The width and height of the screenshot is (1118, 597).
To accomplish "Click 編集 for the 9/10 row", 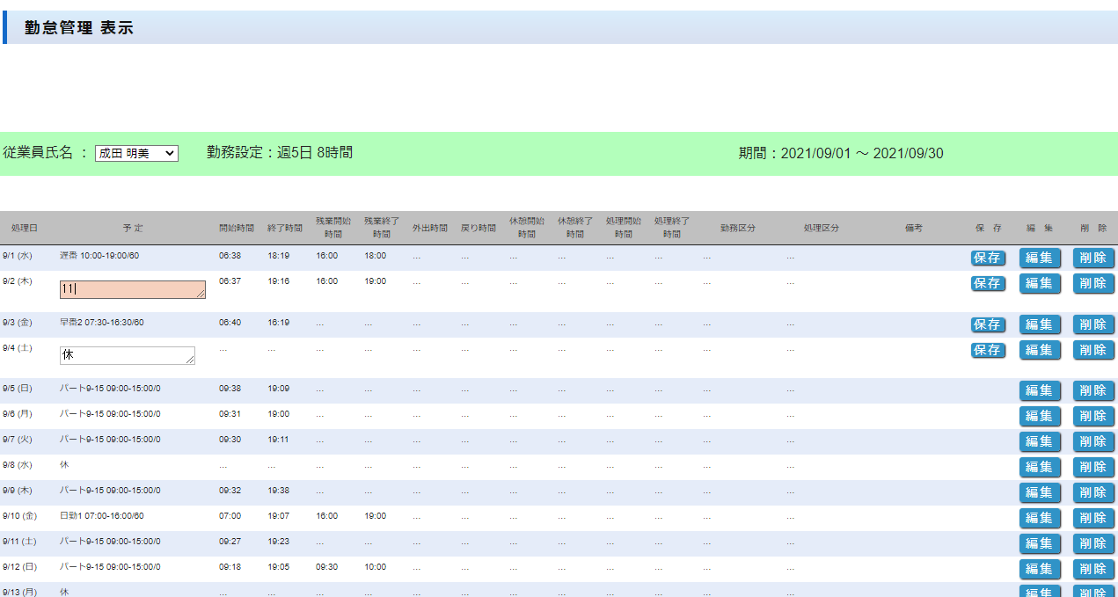I will click(x=1039, y=518).
